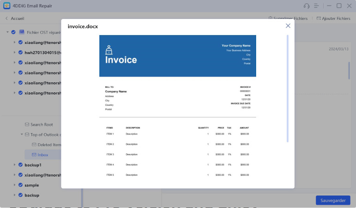Click the Accueil link
356x208 pixels.
coord(18,18)
